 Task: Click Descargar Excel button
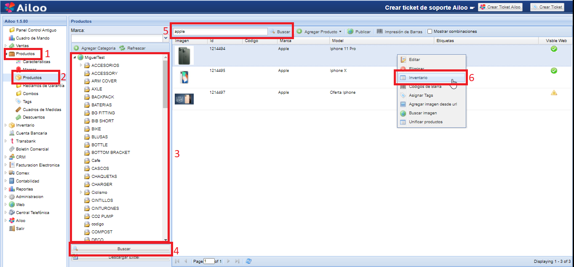coord(120,257)
